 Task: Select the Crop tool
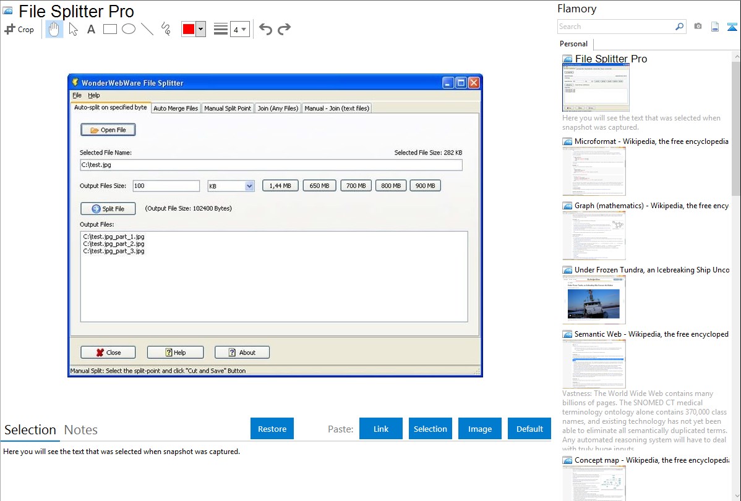[x=19, y=29]
